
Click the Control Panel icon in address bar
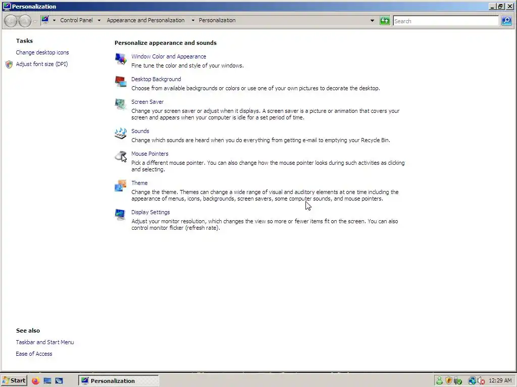(x=45, y=20)
